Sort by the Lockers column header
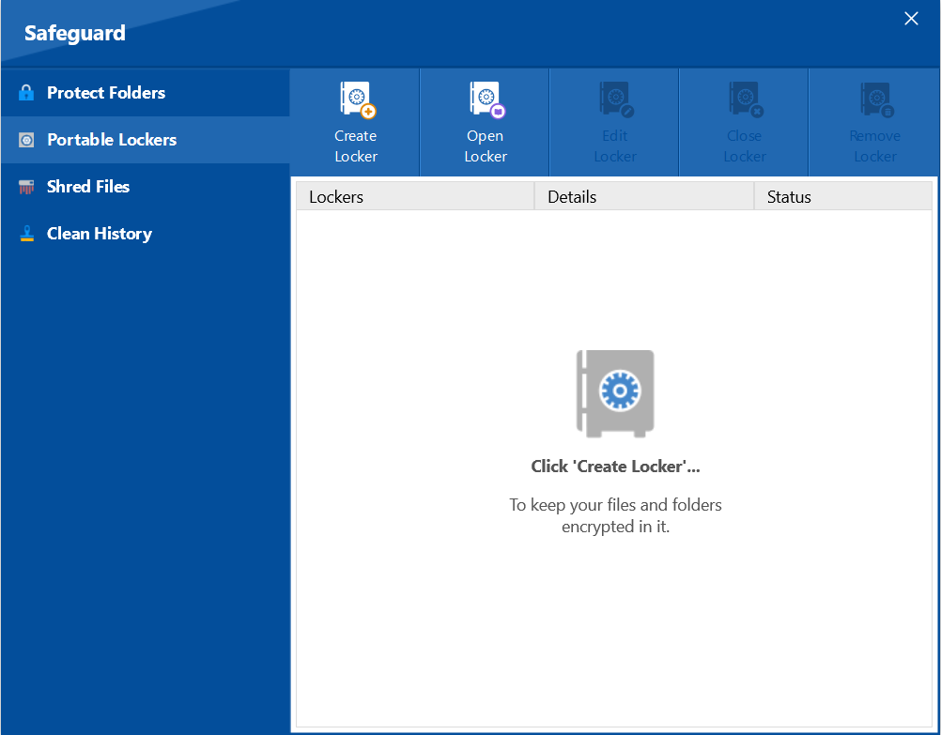This screenshot has width=941, height=735. pos(415,197)
